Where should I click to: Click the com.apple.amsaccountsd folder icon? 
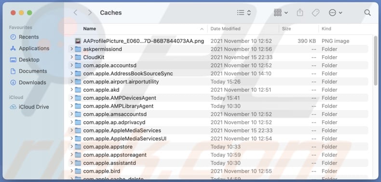point(78,114)
